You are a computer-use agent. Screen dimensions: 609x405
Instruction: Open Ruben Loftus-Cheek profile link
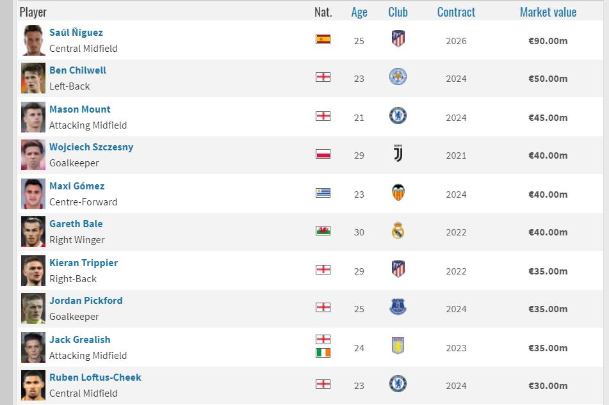point(95,377)
